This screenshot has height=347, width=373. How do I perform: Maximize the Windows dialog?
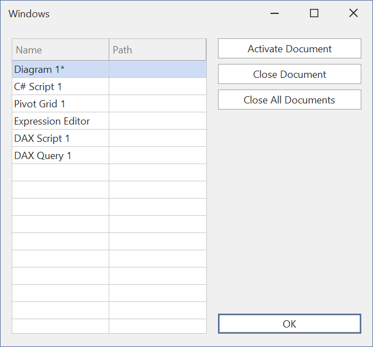point(314,13)
